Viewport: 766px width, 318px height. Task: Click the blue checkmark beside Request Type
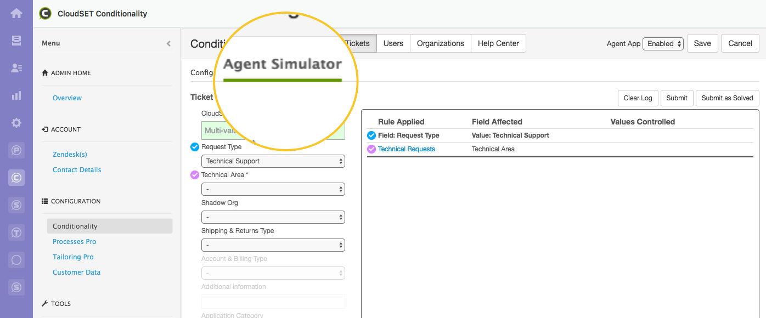pyautogui.click(x=194, y=146)
